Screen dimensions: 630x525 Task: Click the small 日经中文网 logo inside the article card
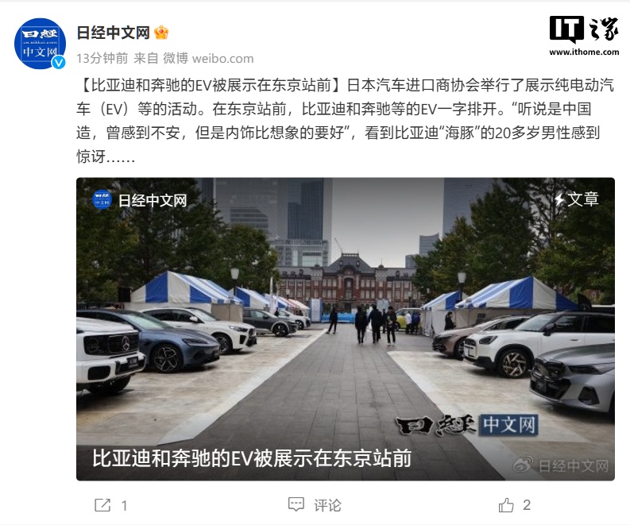click(102, 200)
